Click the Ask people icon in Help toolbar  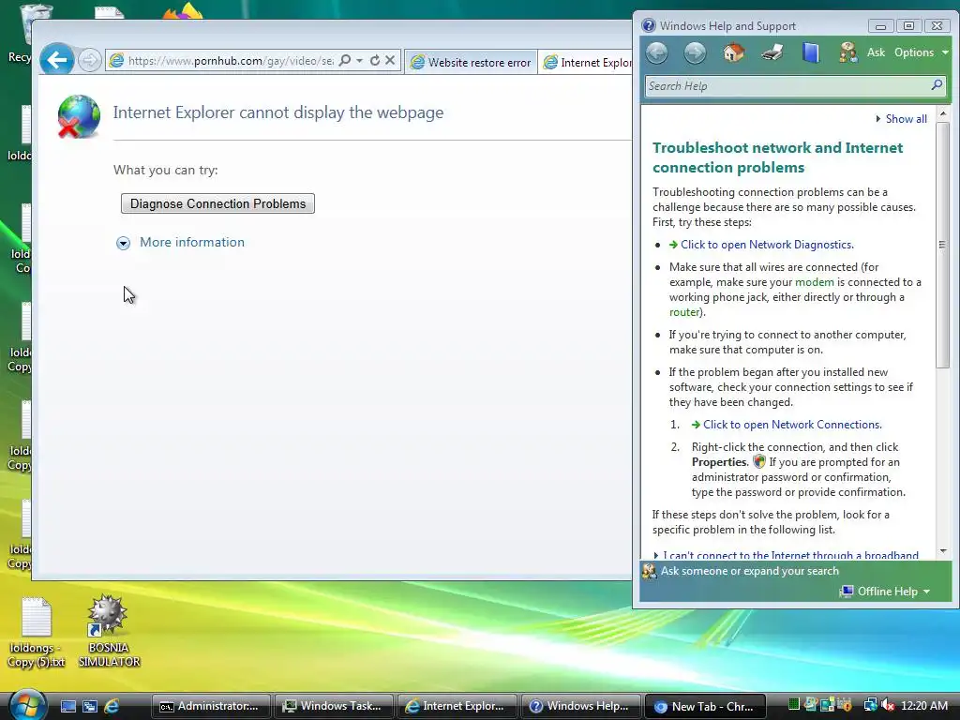pos(848,52)
